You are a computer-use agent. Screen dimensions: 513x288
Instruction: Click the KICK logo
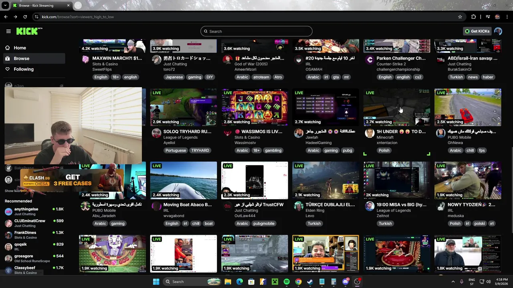point(29,31)
